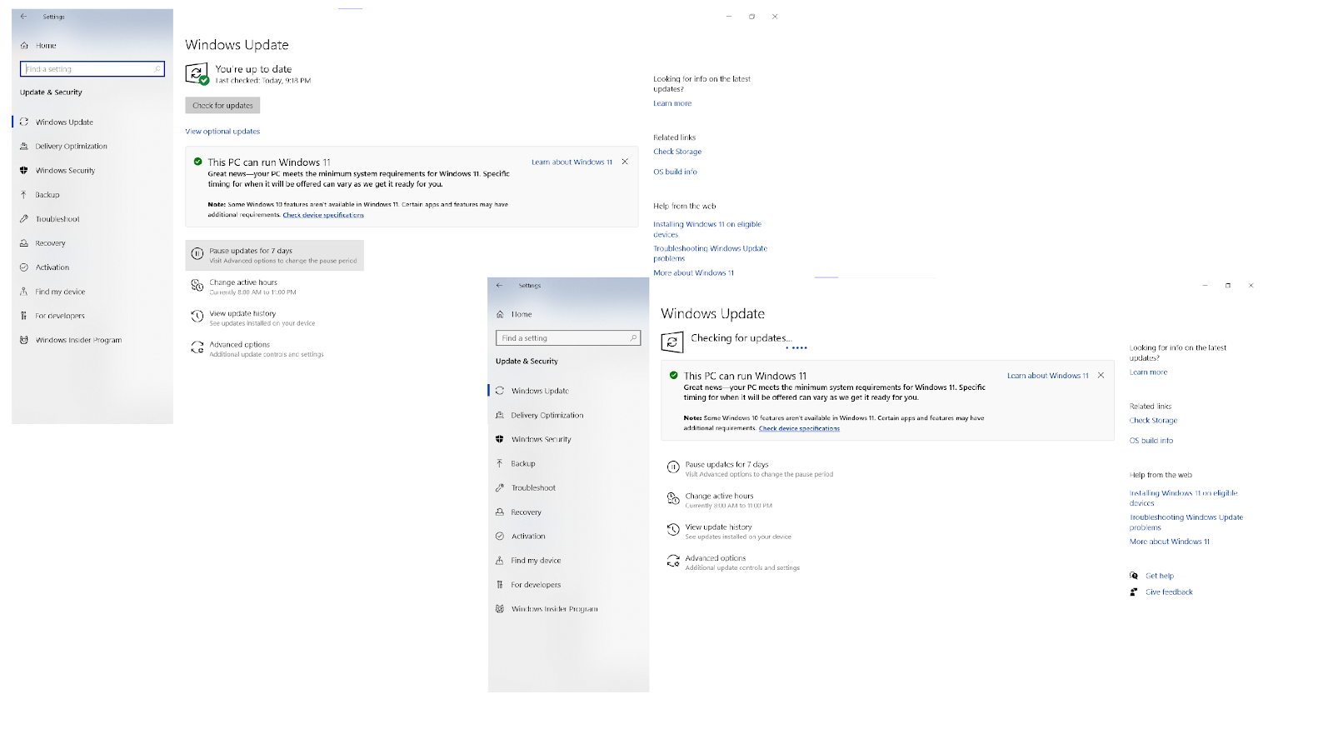
Task: Click Pause updates pause icon, second window
Action: [x=673, y=467]
